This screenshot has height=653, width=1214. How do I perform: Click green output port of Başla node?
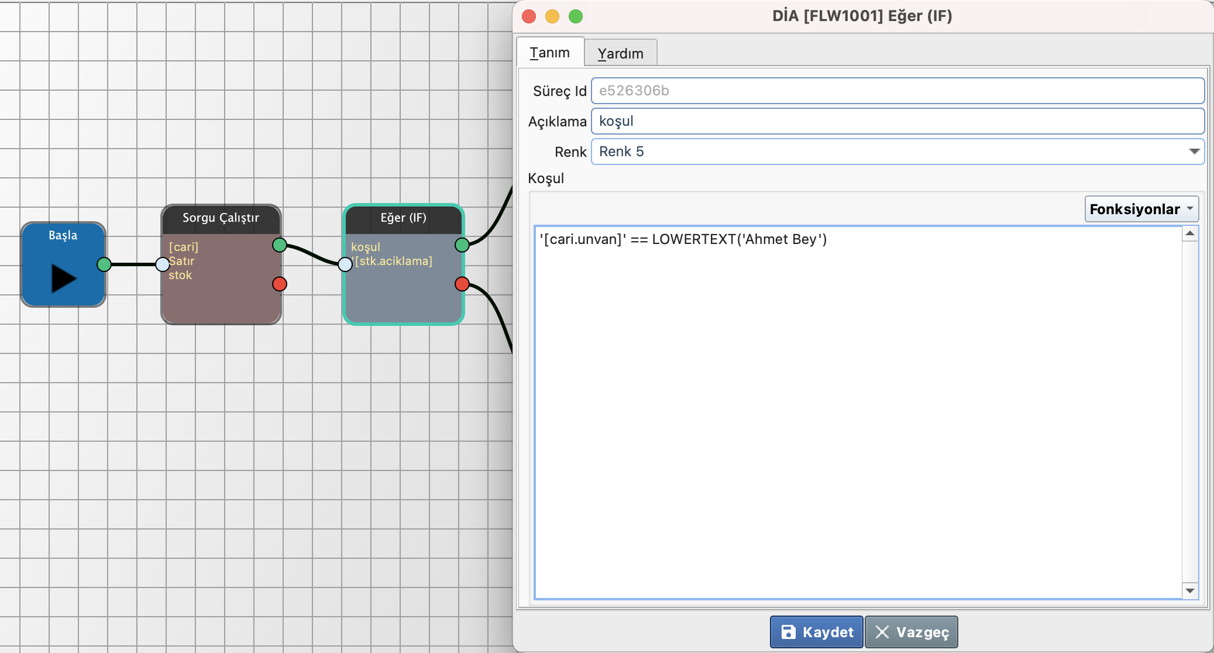point(104,264)
